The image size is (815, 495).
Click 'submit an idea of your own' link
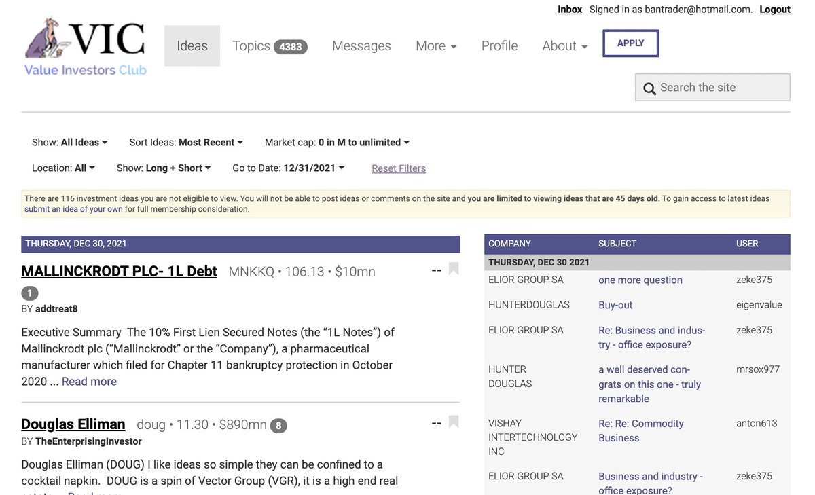coord(73,209)
